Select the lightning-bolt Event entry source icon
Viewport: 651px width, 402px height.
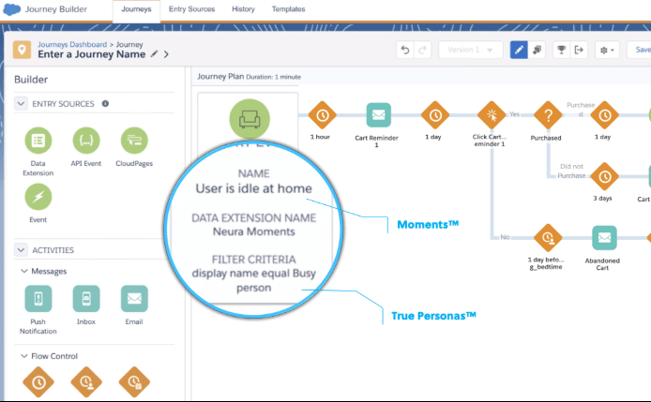38,197
